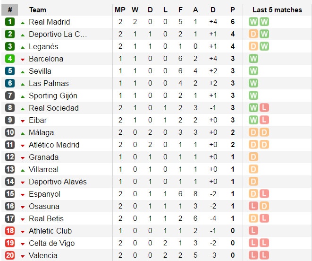Click the Last 5 matches header
This screenshot has width=312, height=261.
[x=277, y=9]
